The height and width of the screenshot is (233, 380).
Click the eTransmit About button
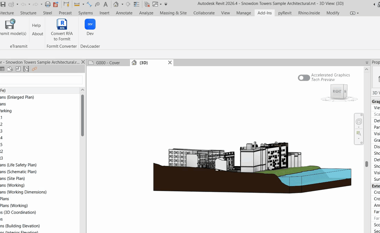38,34
